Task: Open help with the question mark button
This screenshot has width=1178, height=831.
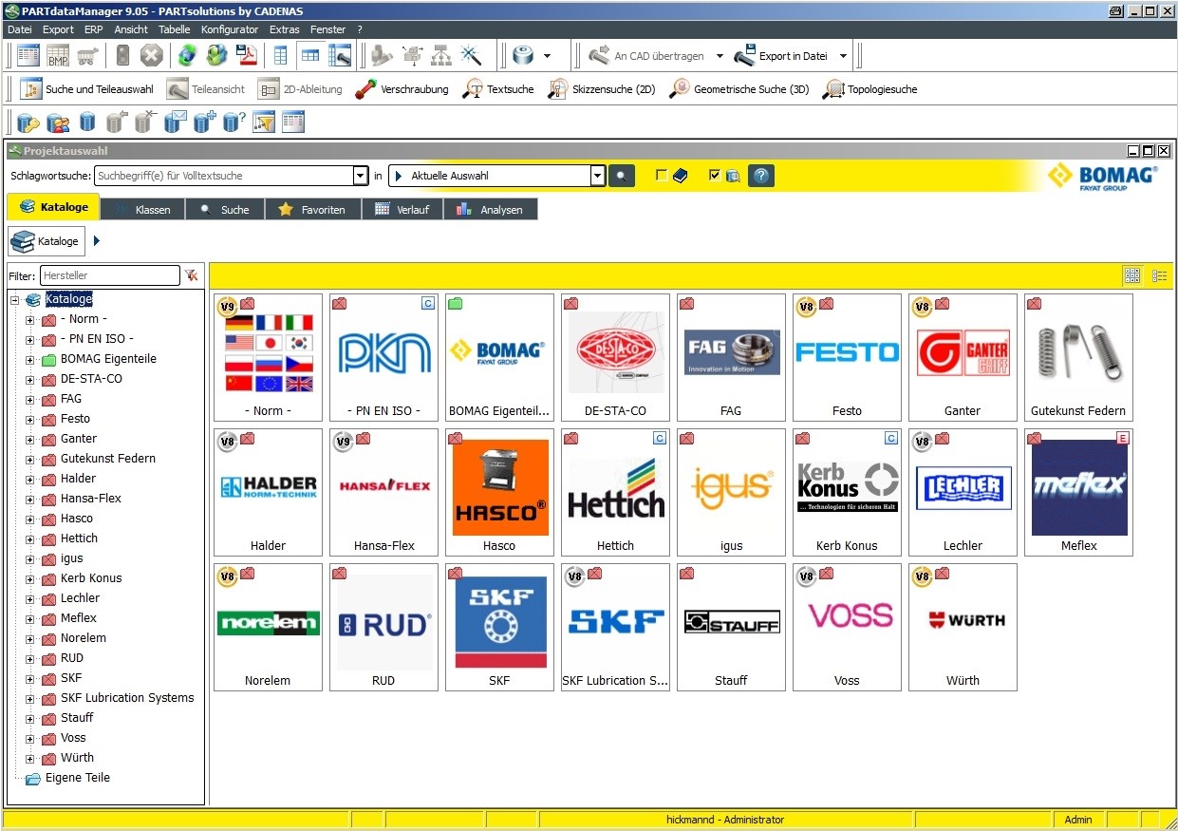Action: [x=761, y=176]
